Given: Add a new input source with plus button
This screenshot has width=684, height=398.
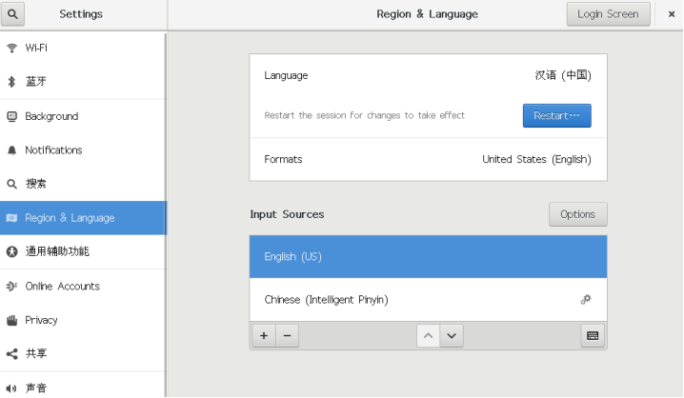Looking at the screenshot, I should coord(263,335).
